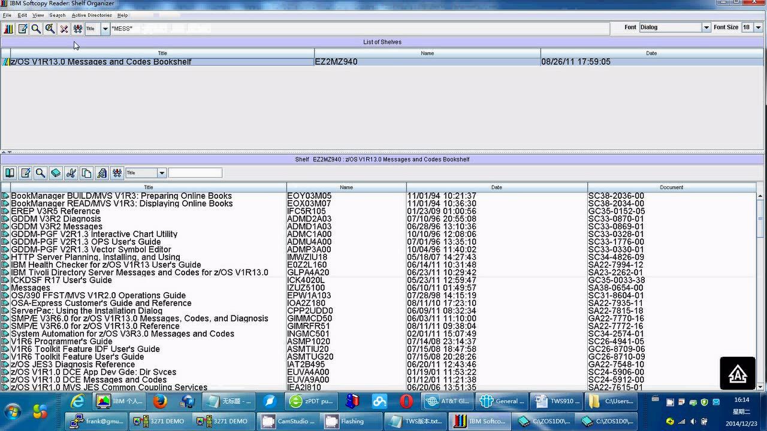The height and width of the screenshot is (431, 767).
Task: Select z/OS V1R13.0 Messages and Codes Bookshelf row
Action: tap(101, 62)
